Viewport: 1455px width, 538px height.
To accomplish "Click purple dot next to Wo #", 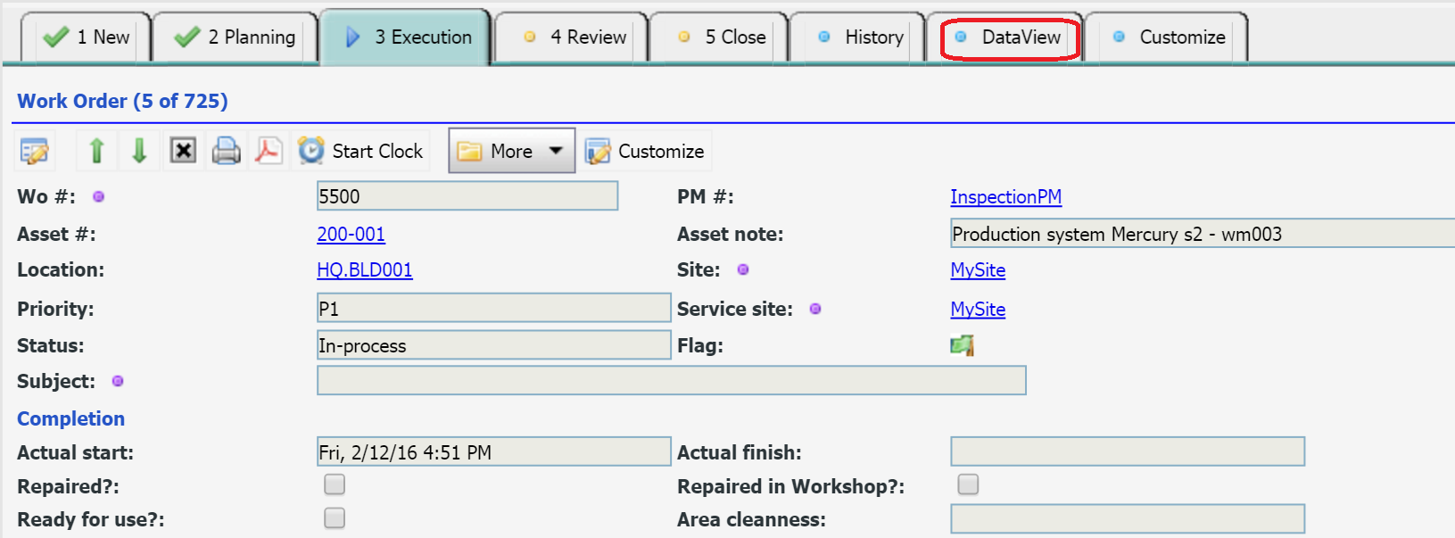I will [99, 196].
